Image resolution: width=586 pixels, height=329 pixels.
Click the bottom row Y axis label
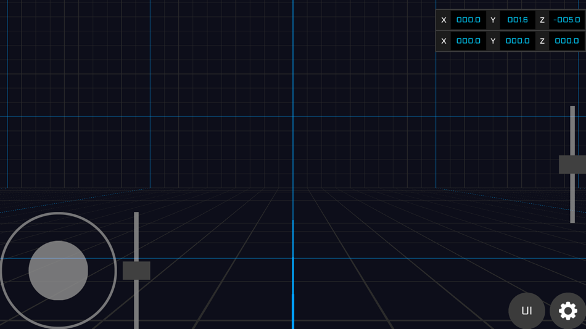493,41
